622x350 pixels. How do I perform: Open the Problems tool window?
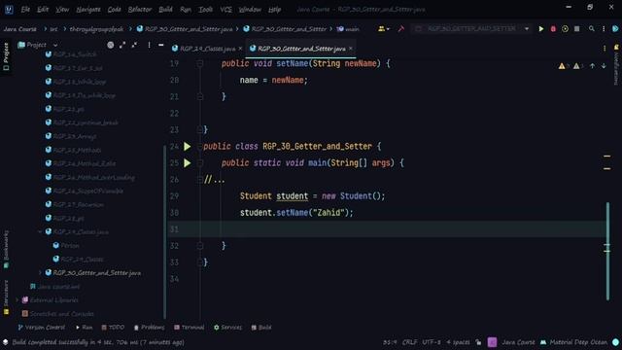point(149,328)
